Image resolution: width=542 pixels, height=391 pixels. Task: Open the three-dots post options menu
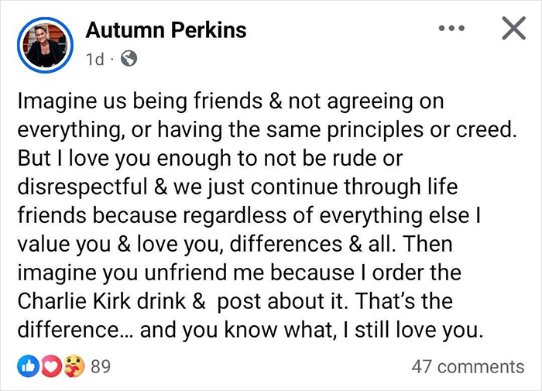click(453, 30)
